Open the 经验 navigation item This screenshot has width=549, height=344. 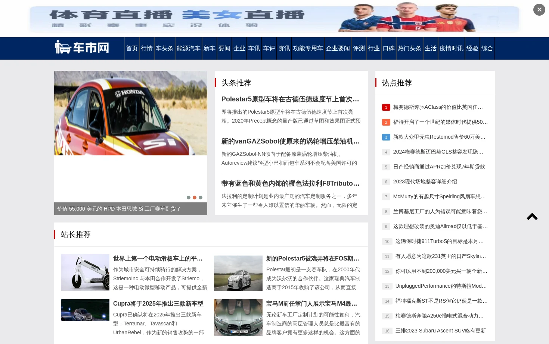(472, 48)
